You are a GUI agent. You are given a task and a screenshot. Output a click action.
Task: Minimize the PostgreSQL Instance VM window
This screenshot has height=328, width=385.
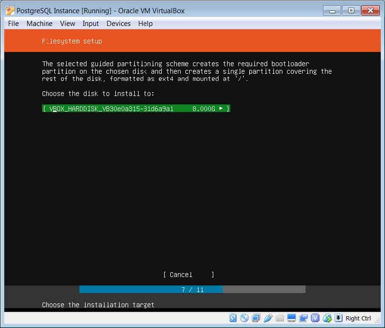coord(332,11)
